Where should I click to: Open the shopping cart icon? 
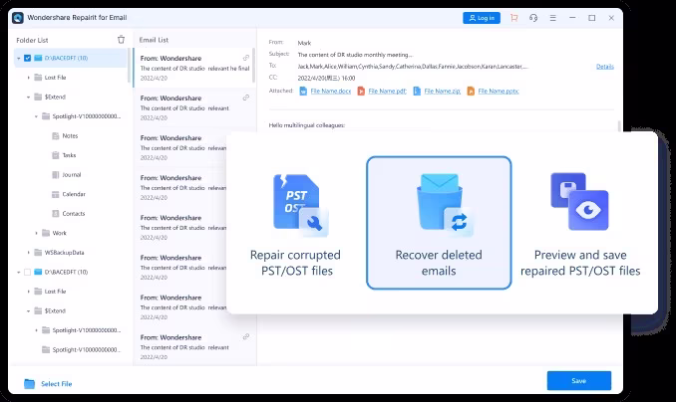pos(513,18)
